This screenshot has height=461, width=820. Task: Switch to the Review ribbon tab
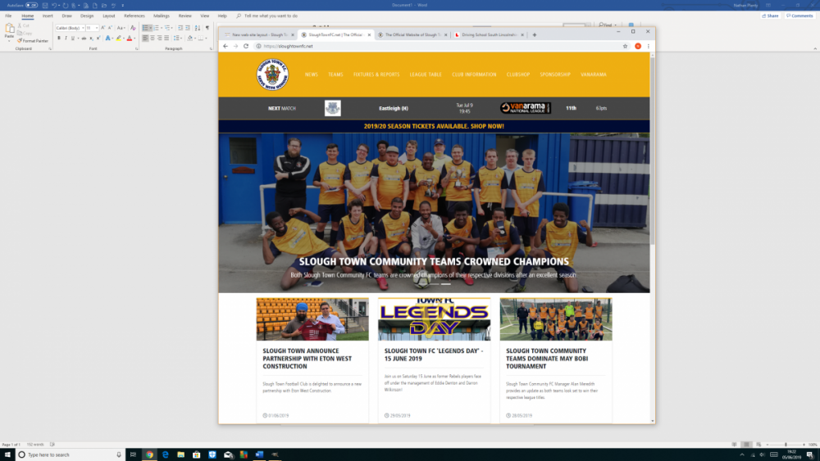tap(184, 16)
